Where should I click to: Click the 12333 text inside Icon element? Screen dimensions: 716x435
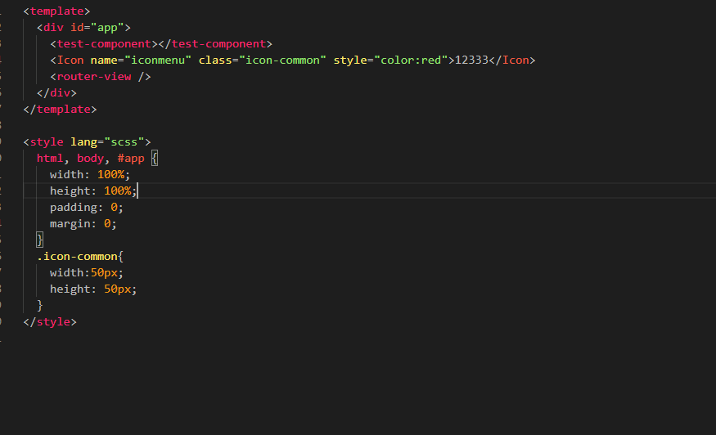point(472,61)
